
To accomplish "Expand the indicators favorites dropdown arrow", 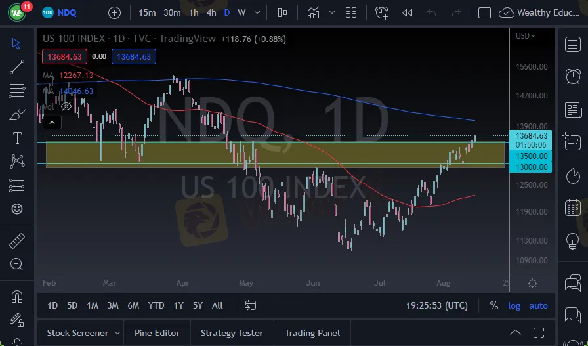I will click(332, 12).
